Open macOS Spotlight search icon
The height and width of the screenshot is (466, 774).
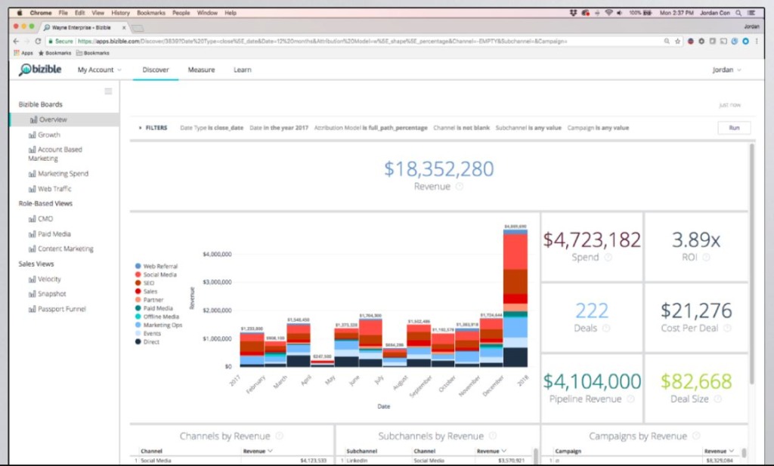pos(738,13)
